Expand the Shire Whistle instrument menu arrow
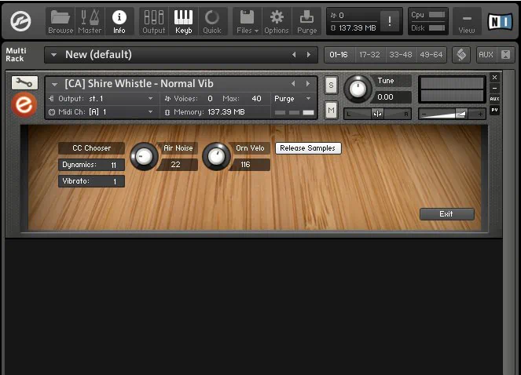The width and height of the screenshot is (521, 375). 55,84
